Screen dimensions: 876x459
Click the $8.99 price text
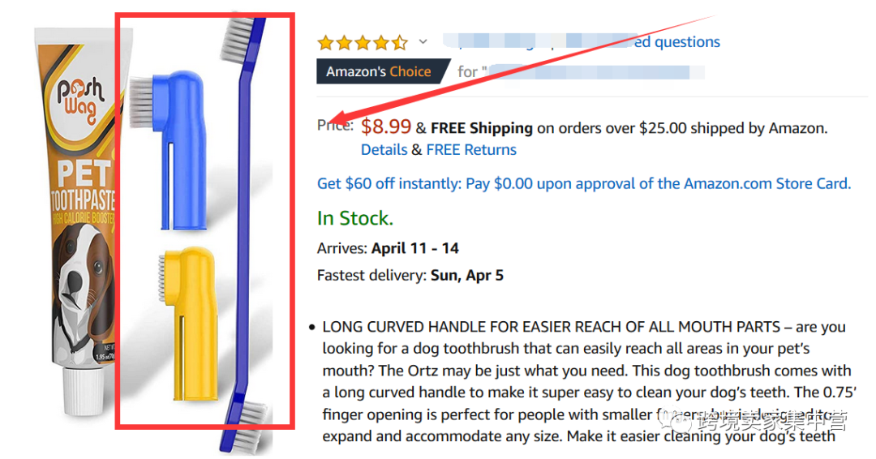coord(386,127)
